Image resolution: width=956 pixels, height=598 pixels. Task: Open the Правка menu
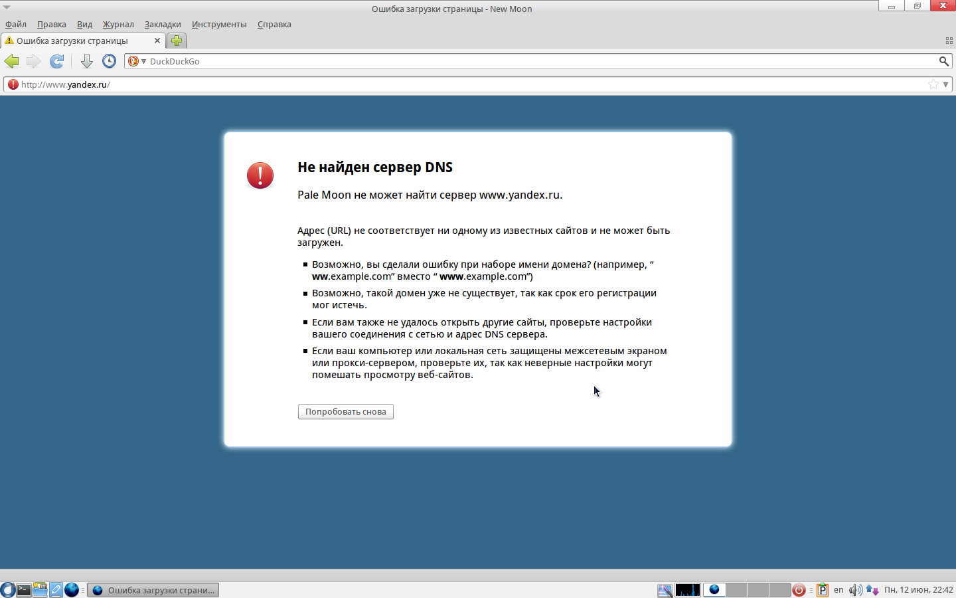52,25
